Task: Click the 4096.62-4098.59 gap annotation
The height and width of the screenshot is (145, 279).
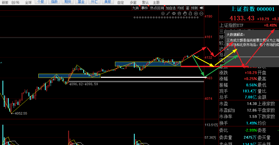Action: click(x=84, y=84)
